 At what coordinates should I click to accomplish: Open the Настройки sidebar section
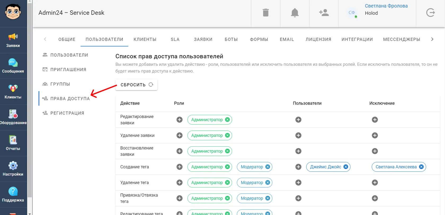pyautogui.click(x=13, y=169)
